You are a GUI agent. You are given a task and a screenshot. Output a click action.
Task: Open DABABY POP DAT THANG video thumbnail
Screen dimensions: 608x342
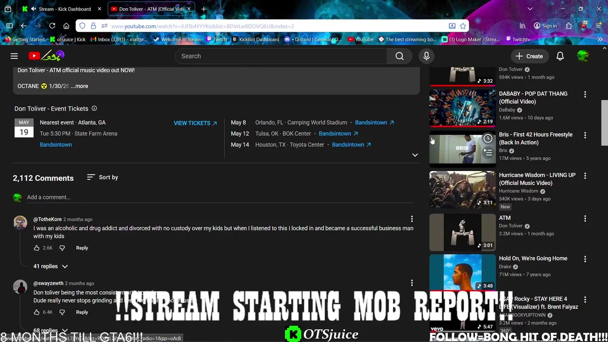tap(462, 108)
